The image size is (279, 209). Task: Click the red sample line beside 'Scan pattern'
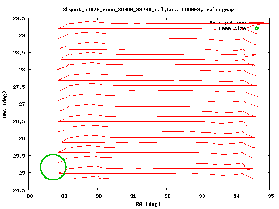256,23
